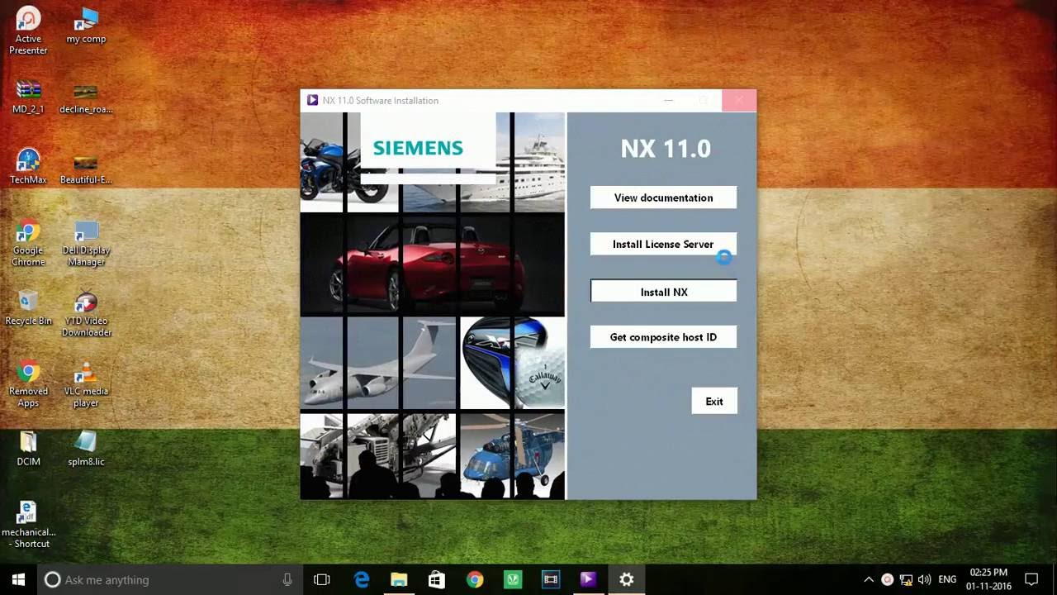The height and width of the screenshot is (595, 1057).
Task: Click the Cortana microphone icon
Action: 287,579
